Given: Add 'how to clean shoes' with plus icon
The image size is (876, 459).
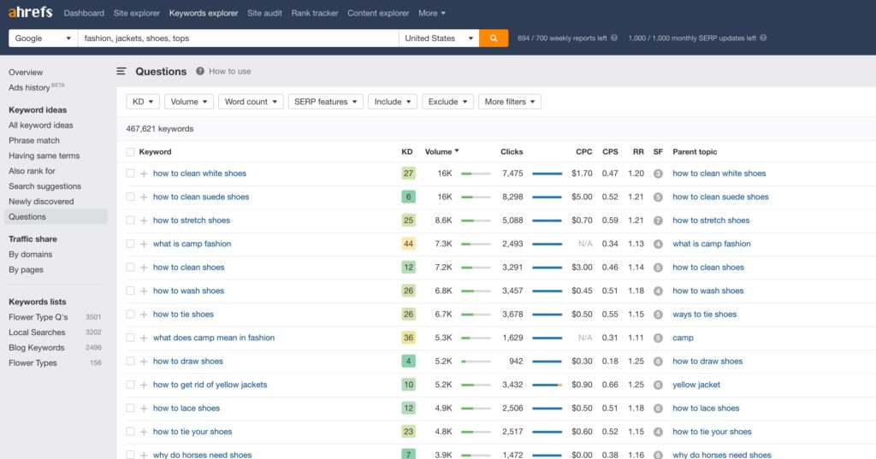Looking at the screenshot, I should click(144, 268).
